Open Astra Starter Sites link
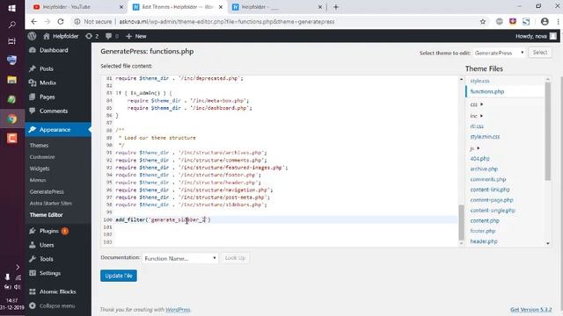Screen dimensions: 563x316 coord(51,203)
